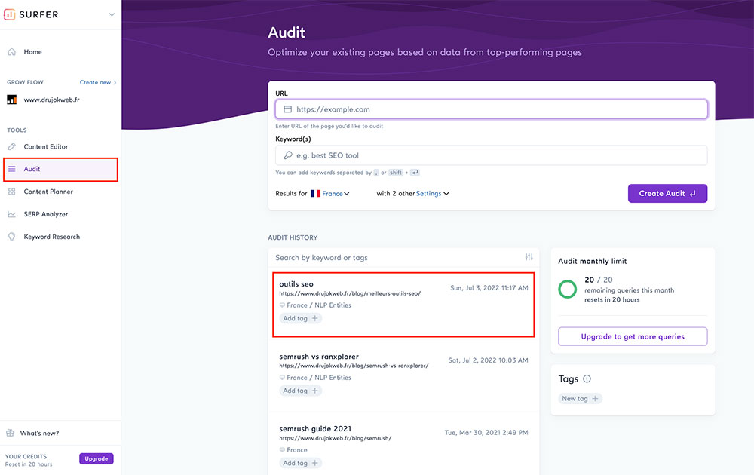754x475 pixels.
Task: Add tag to semrush guide 2021 audit
Action: (x=301, y=463)
